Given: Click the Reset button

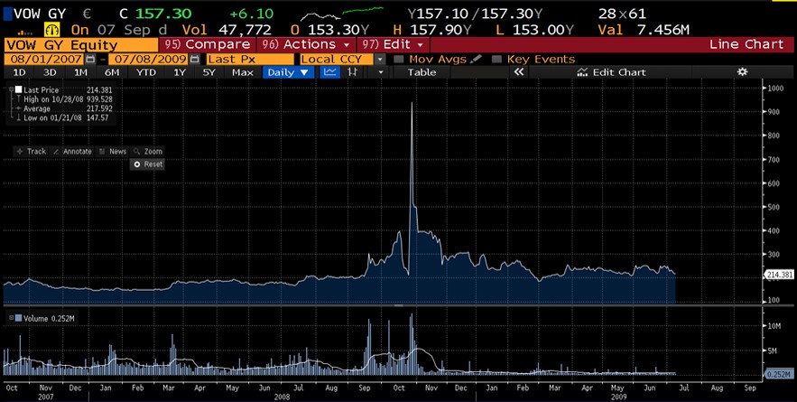Looking at the screenshot, I should [147, 164].
